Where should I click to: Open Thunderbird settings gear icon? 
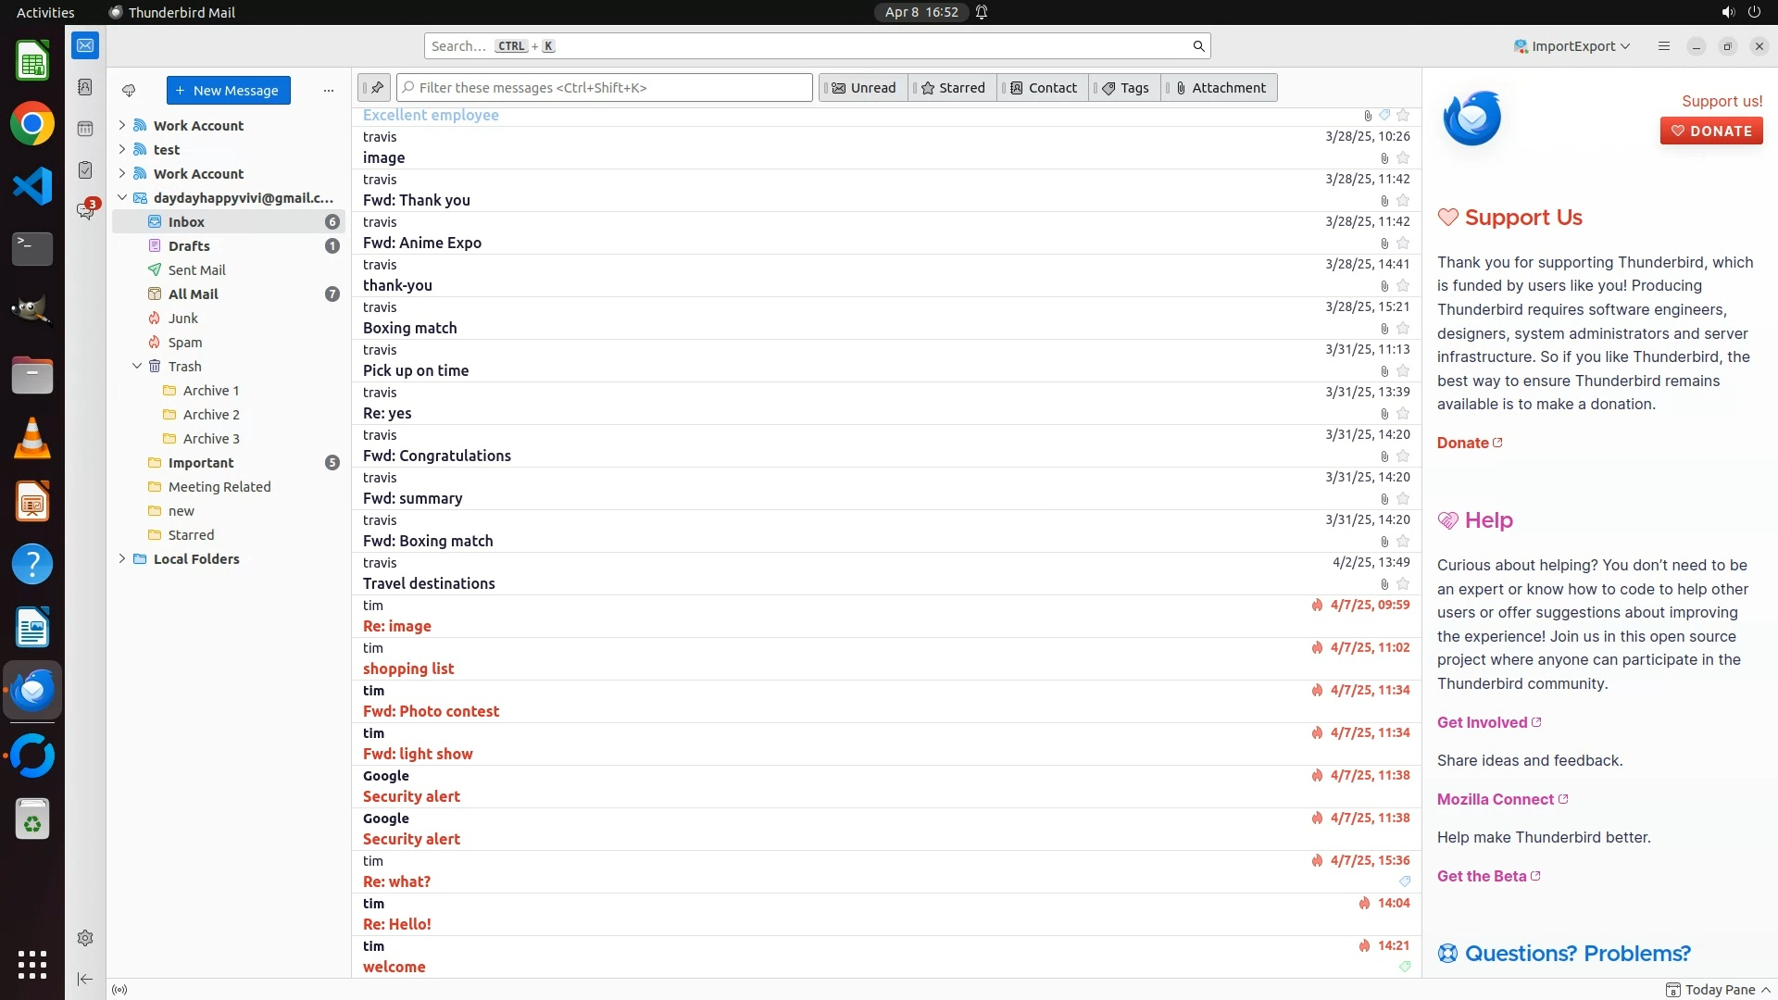pos(85,938)
